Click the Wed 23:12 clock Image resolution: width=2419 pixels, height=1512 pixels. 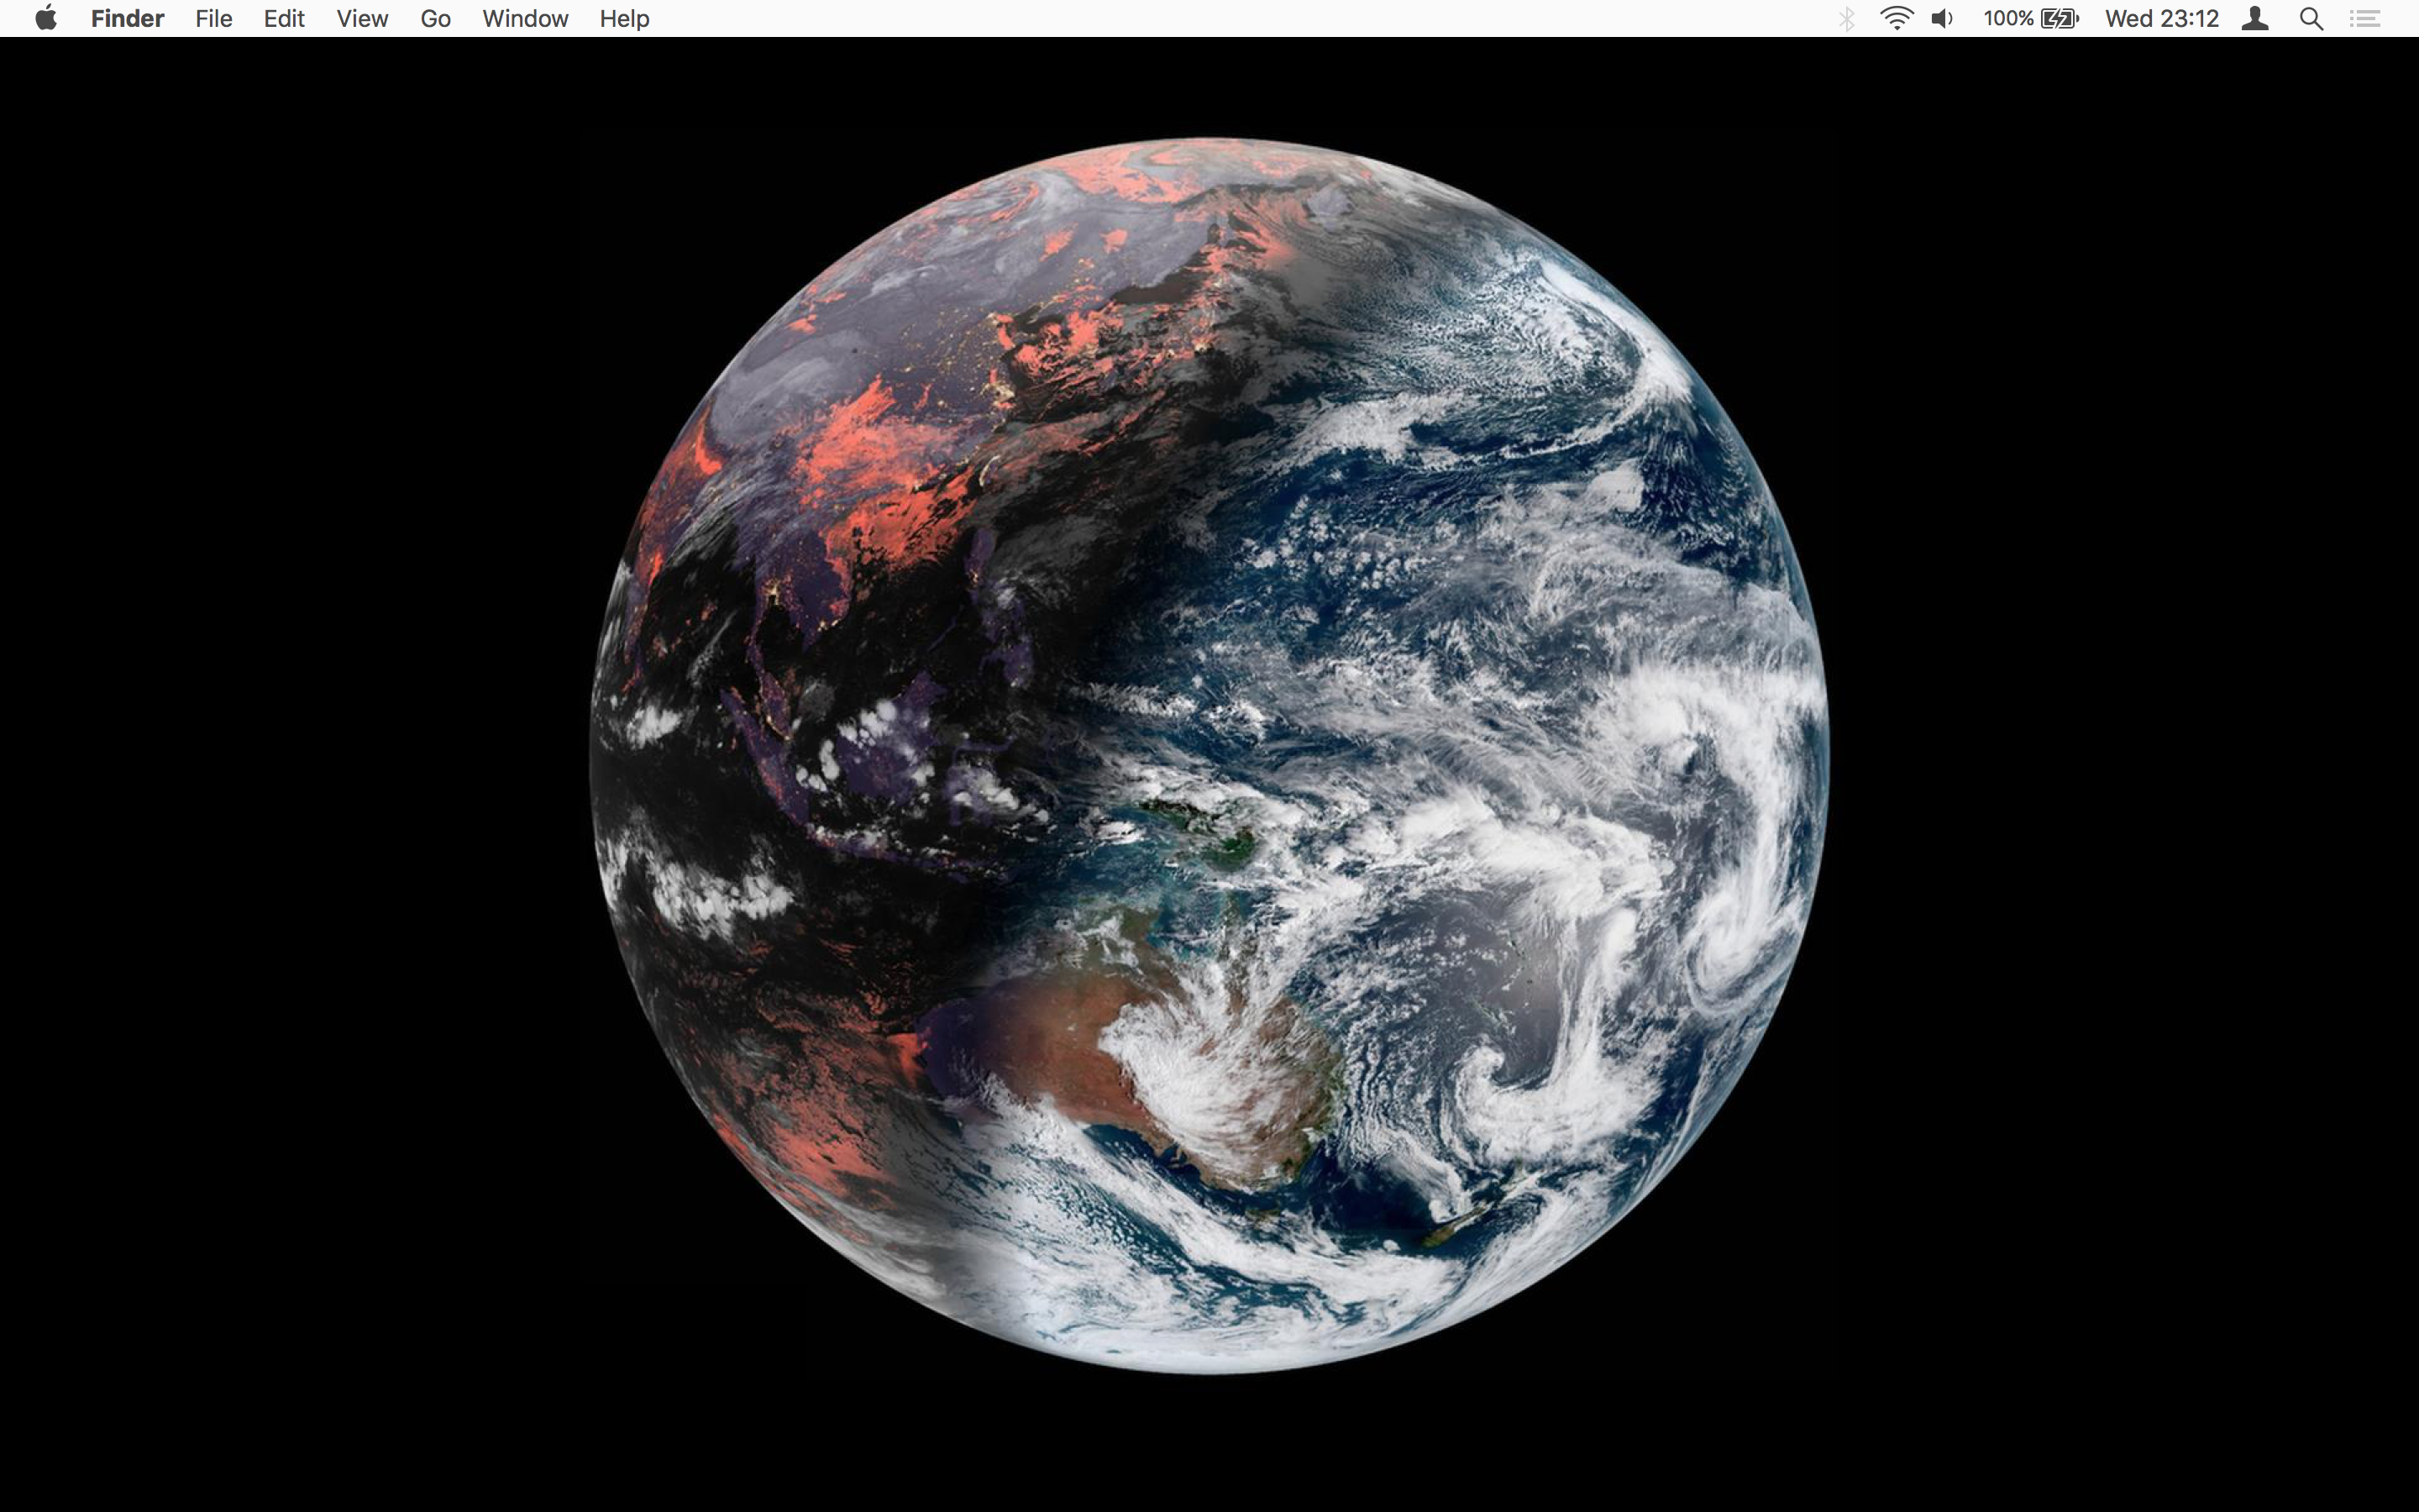[2161, 18]
